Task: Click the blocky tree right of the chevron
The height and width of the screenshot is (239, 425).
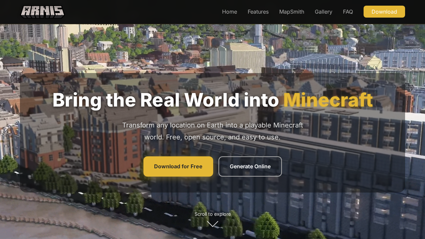Action: pos(266,226)
